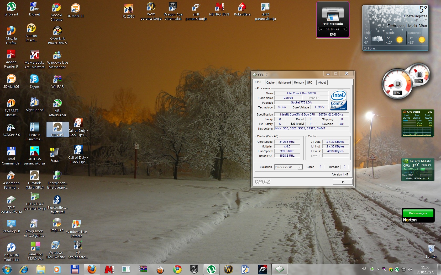Launch WinRAR from the desktop
Image resolution: width=441 pixels, height=275 pixels.
coord(57,81)
